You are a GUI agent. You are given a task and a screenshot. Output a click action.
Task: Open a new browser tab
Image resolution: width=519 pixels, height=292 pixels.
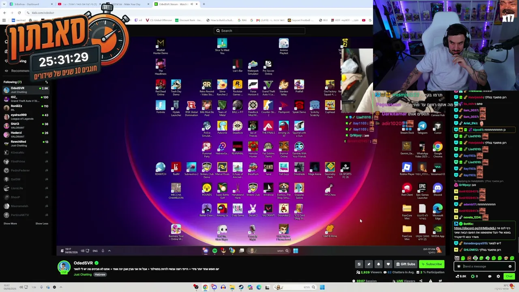[204, 4]
